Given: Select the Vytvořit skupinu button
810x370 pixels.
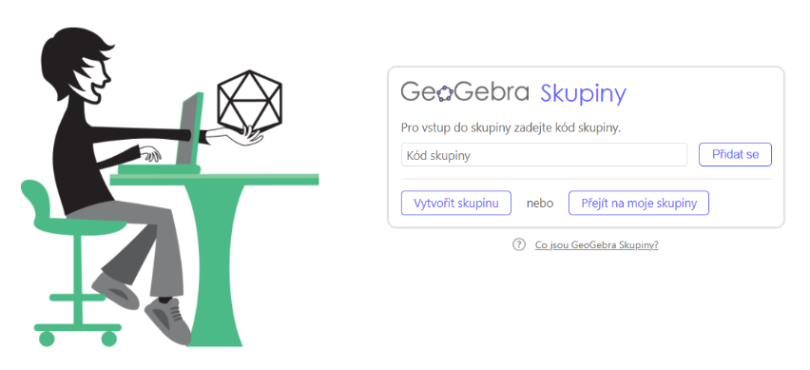Looking at the screenshot, I should pyautogui.click(x=456, y=204).
